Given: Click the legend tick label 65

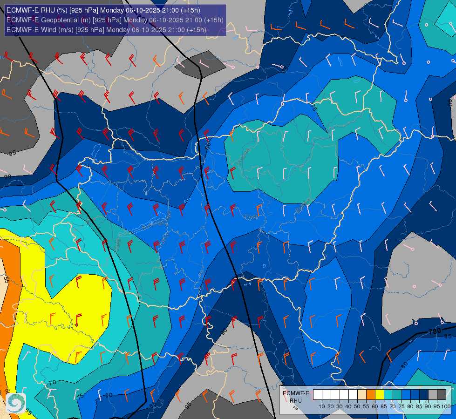Looking at the screenshot, I should click(384, 406).
